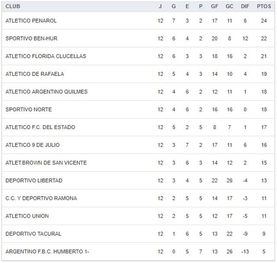Click the CLUB column header
This screenshot has height=263, width=277.
point(13,6)
